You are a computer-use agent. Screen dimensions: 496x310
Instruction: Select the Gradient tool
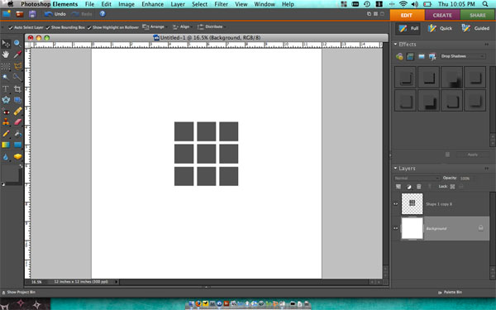click(6, 145)
